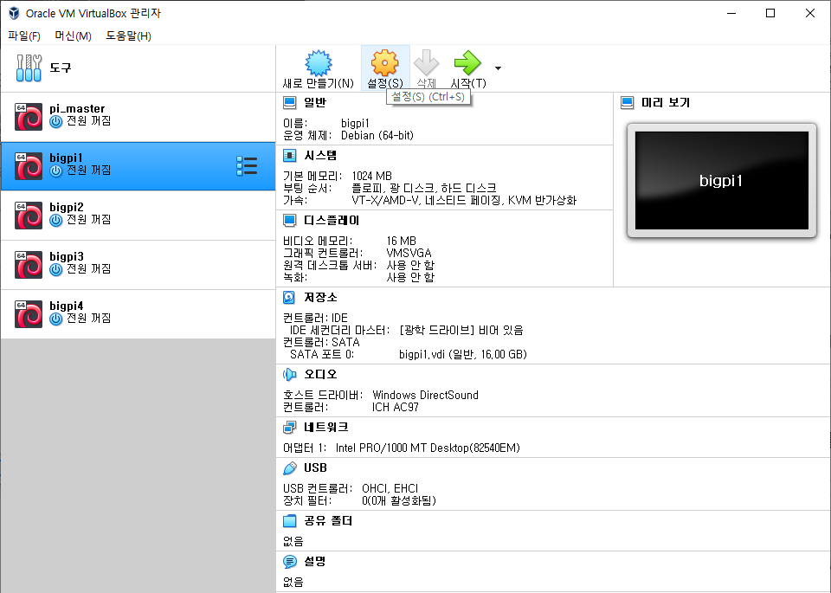Image resolution: width=831 pixels, height=593 pixels.
Task: Click 시스템 chip icon
Action: 289,155
